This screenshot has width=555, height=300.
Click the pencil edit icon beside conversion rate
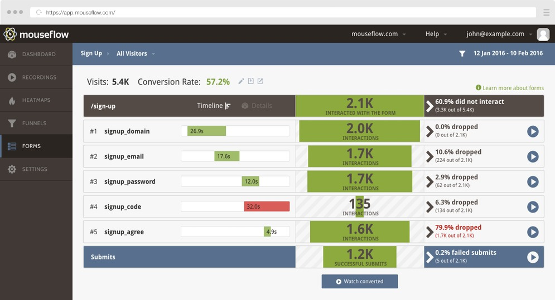pos(241,81)
